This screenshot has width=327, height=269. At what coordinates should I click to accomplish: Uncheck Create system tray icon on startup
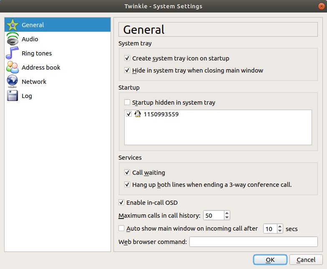(127, 58)
